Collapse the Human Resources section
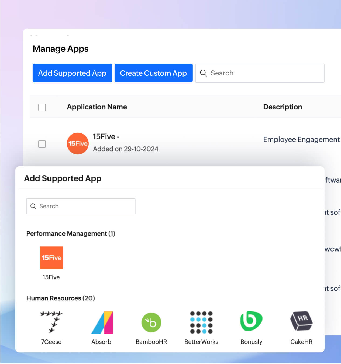 60,298
